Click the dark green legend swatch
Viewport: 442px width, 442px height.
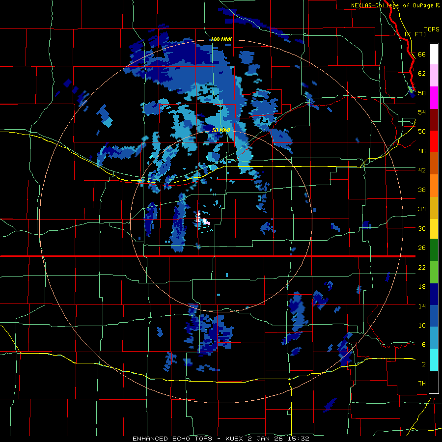(x=434, y=250)
